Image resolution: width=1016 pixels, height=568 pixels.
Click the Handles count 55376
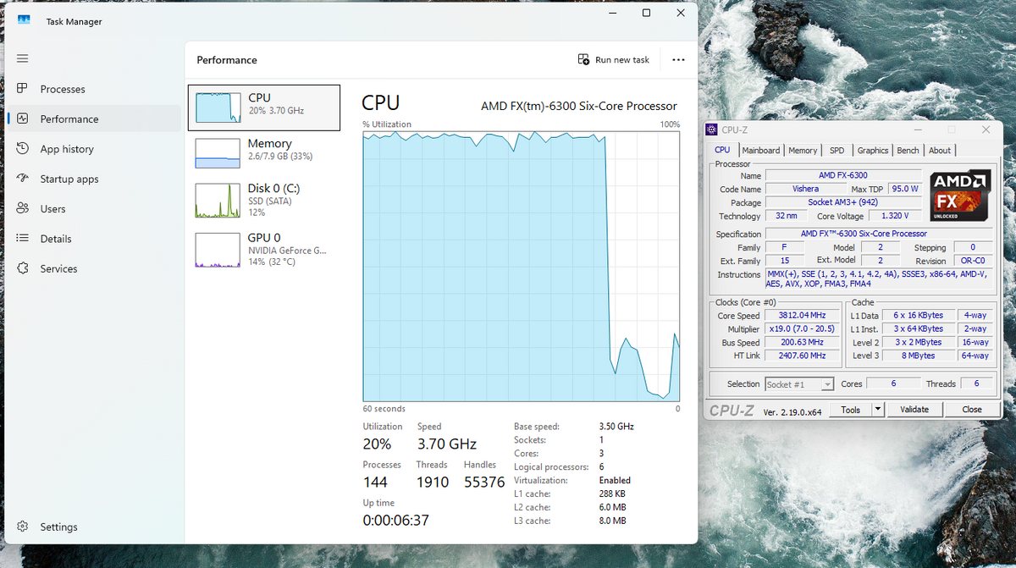[484, 483]
